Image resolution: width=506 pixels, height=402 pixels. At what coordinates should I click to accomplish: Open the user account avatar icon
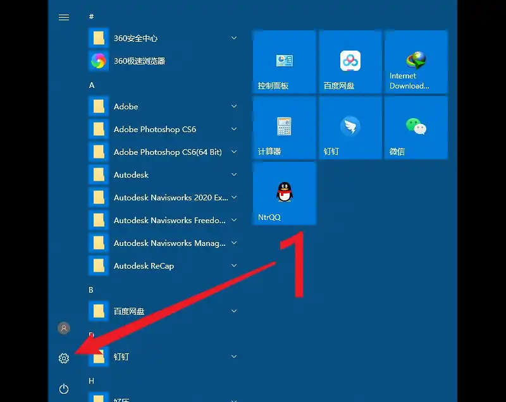point(64,328)
